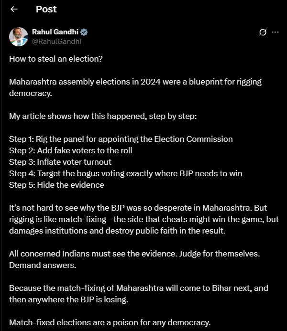This screenshot has width=287, height=331.
Task: Click the Step 1 line about rigging panel
Action: tap(121, 139)
